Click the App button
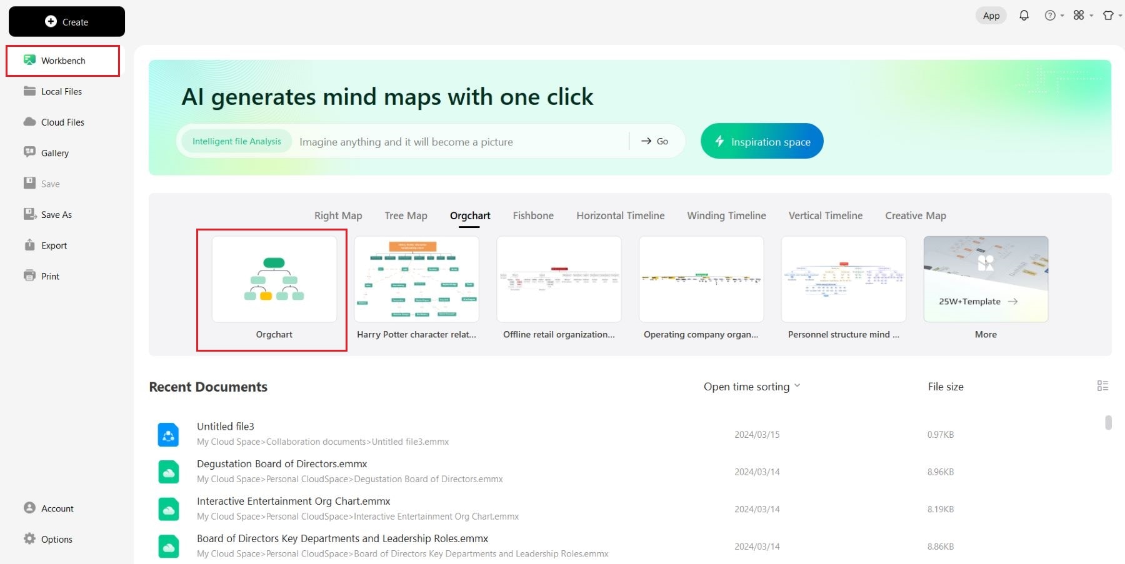1125x564 pixels. pos(991,16)
